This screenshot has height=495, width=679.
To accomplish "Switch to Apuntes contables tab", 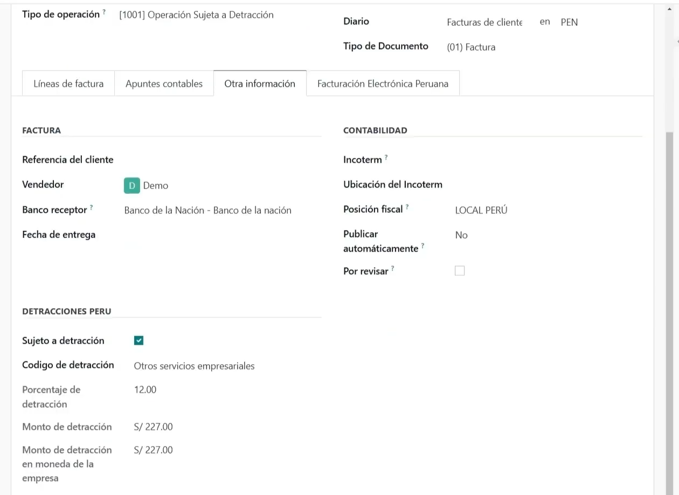I will [x=164, y=83].
